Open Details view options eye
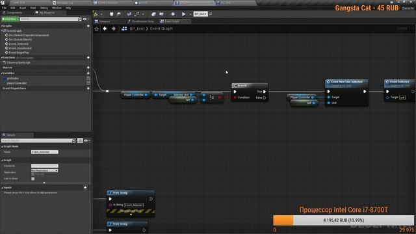 pyautogui.click(x=86, y=140)
